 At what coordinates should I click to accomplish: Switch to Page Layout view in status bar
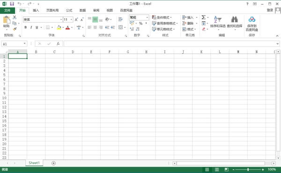(217, 169)
